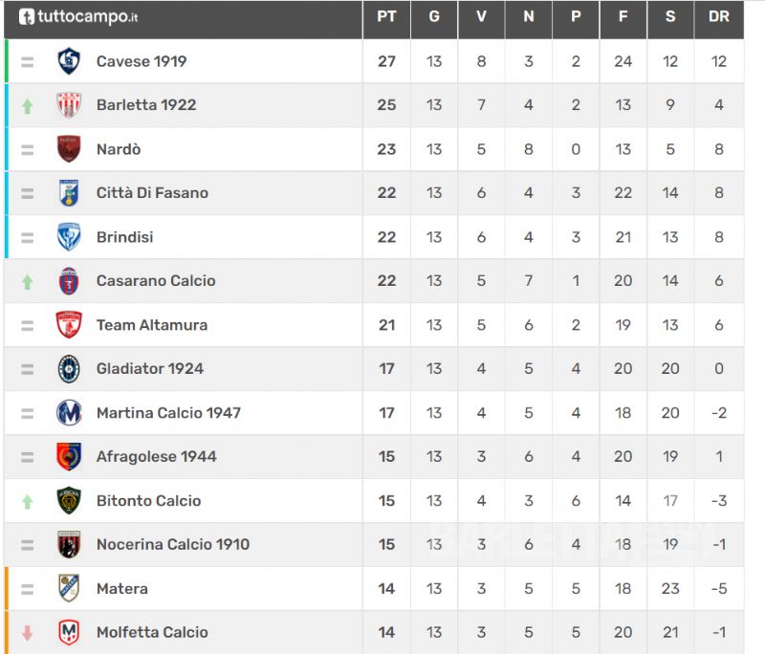The width and height of the screenshot is (765, 654).
Task: Click the Matera team crest
Action: point(69,588)
